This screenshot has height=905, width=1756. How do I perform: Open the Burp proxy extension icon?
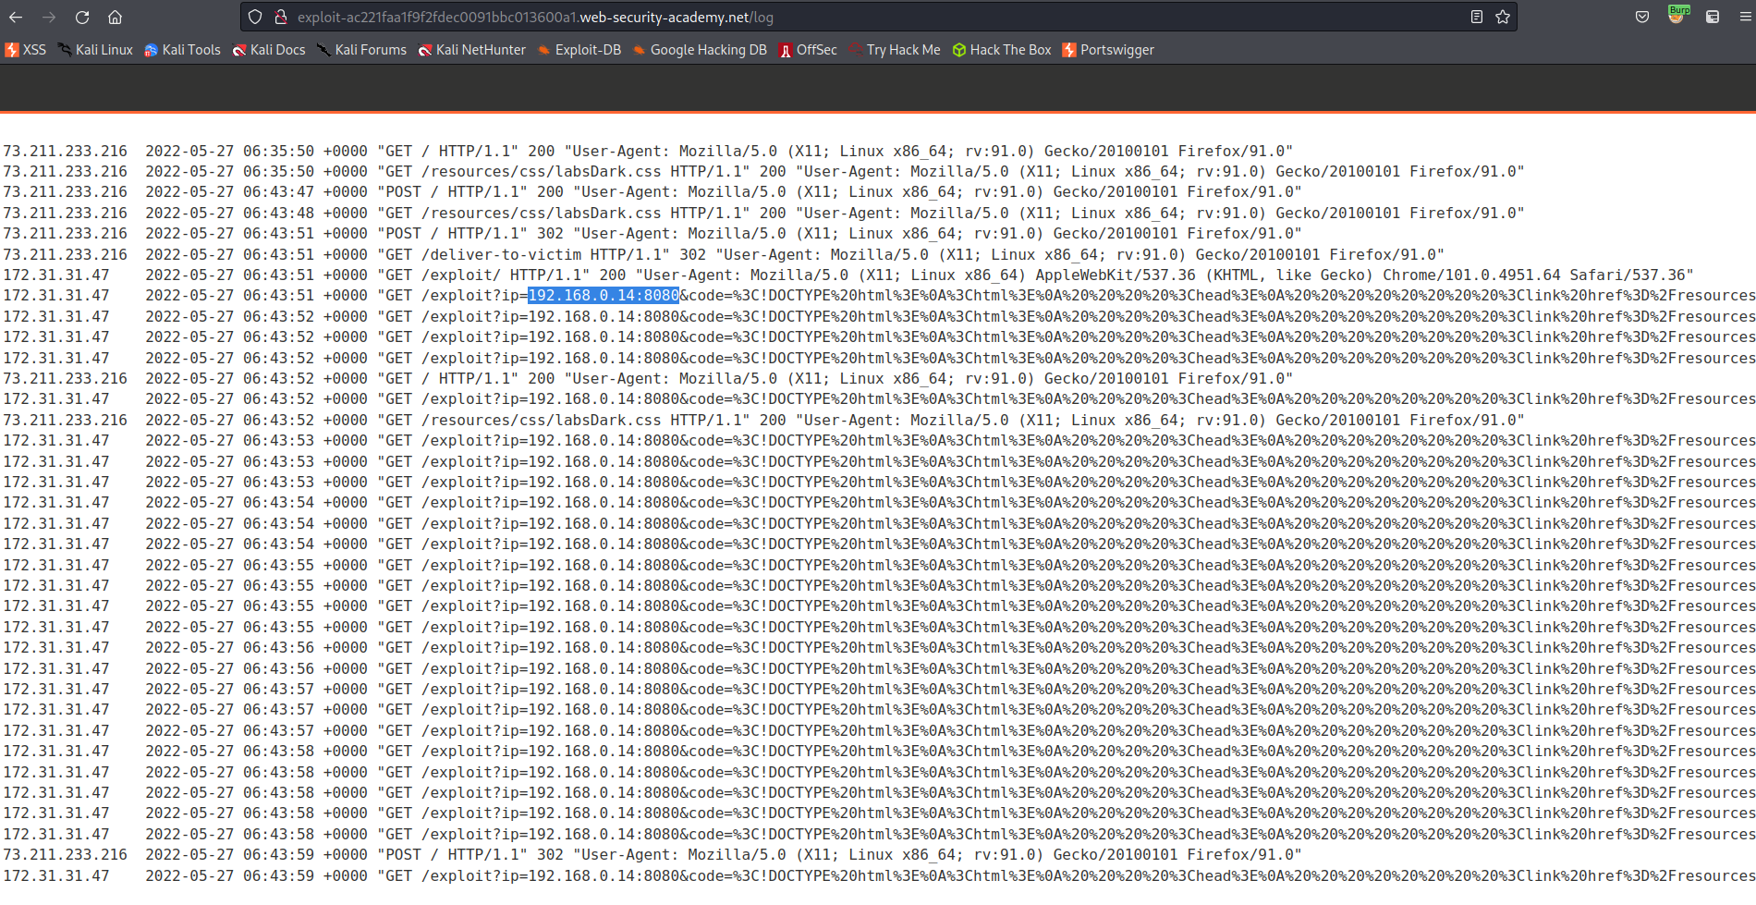pyautogui.click(x=1677, y=15)
